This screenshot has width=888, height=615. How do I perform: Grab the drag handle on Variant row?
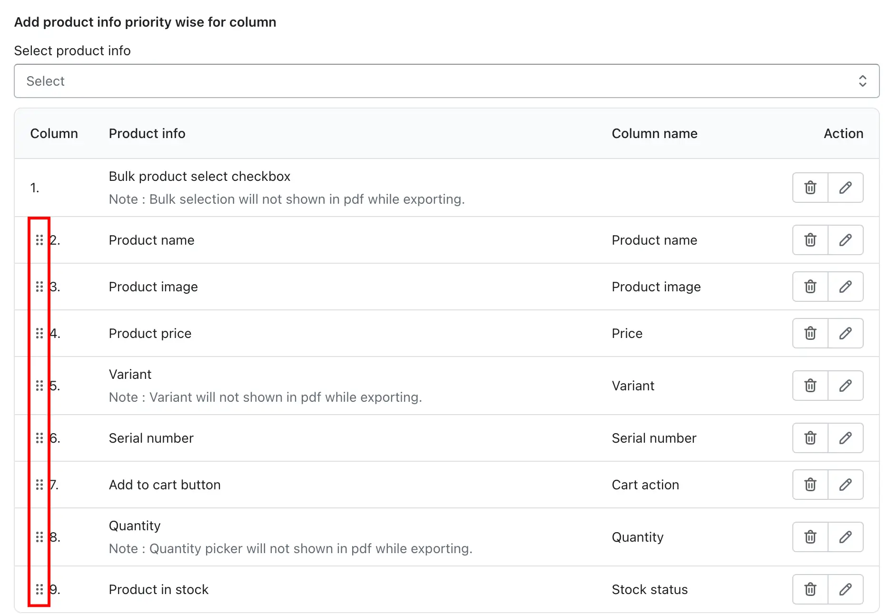coord(39,386)
